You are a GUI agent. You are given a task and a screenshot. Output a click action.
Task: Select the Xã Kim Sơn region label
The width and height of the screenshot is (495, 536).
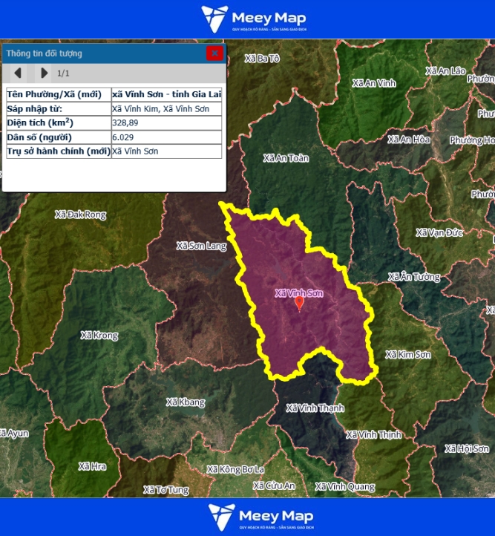408,355
